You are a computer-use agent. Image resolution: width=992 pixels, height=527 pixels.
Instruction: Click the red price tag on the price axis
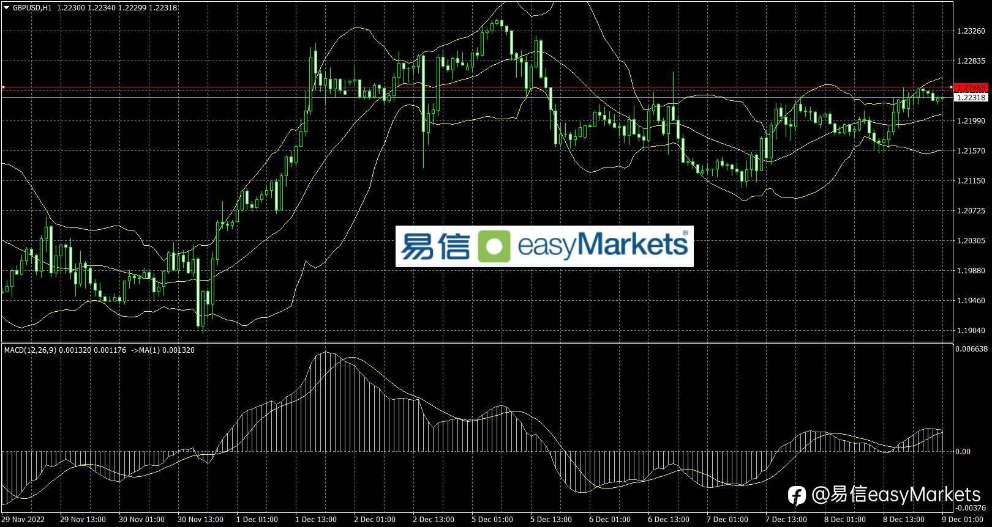(x=971, y=88)
